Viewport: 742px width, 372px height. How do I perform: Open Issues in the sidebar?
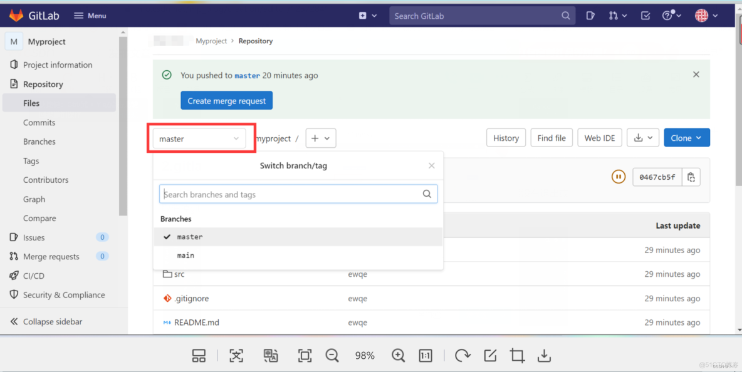point(34,237)
